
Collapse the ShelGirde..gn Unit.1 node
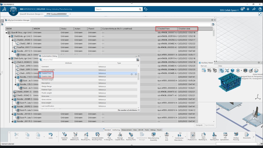coord(9,36)
